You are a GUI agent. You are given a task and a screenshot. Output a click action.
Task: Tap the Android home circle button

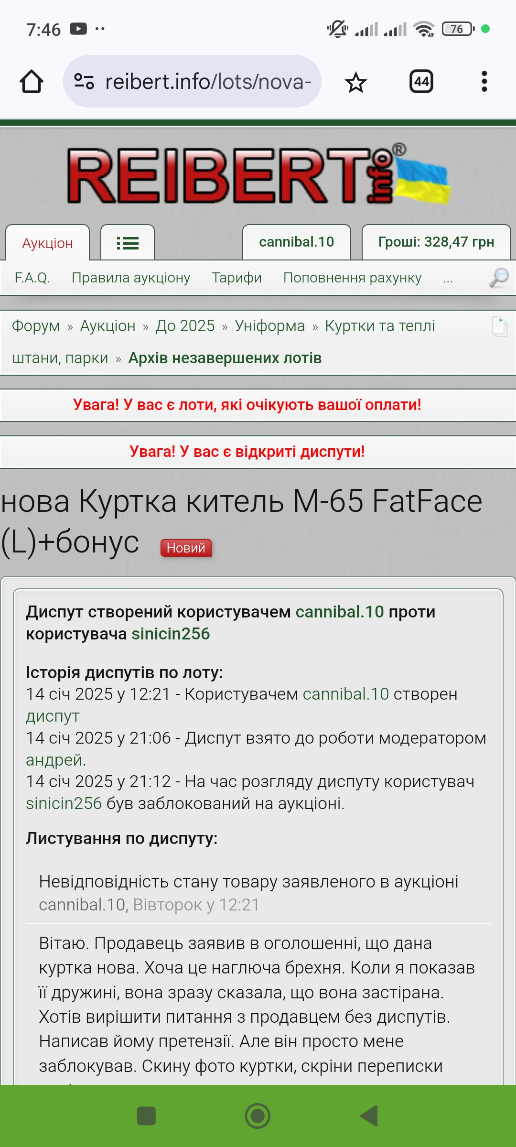pyautogui.click(x=258, y=1116)
